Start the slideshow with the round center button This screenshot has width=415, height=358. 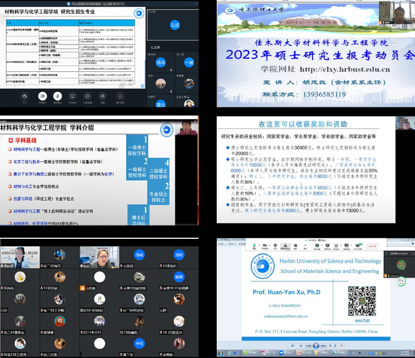click(316, 346)
